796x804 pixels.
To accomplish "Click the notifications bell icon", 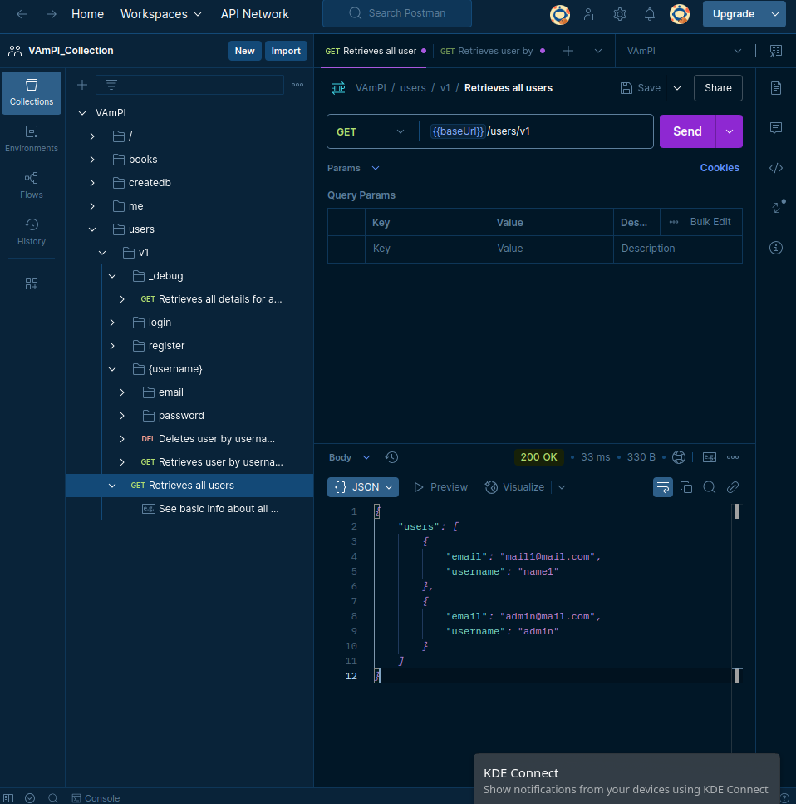I will click(650, 14).
